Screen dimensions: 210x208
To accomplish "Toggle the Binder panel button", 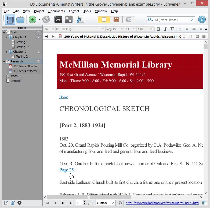I will tap(10, 20).
